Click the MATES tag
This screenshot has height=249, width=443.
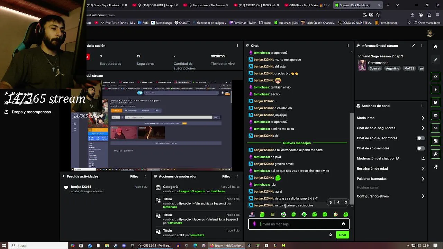click(x=409, y=68)
